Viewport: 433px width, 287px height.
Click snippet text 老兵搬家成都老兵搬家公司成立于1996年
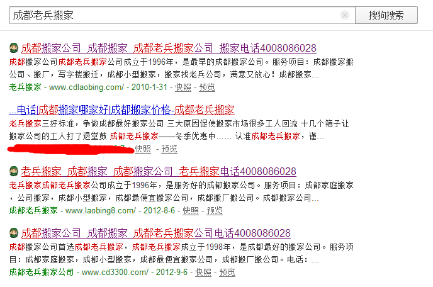pyautogui.click(x=83, y=185)
